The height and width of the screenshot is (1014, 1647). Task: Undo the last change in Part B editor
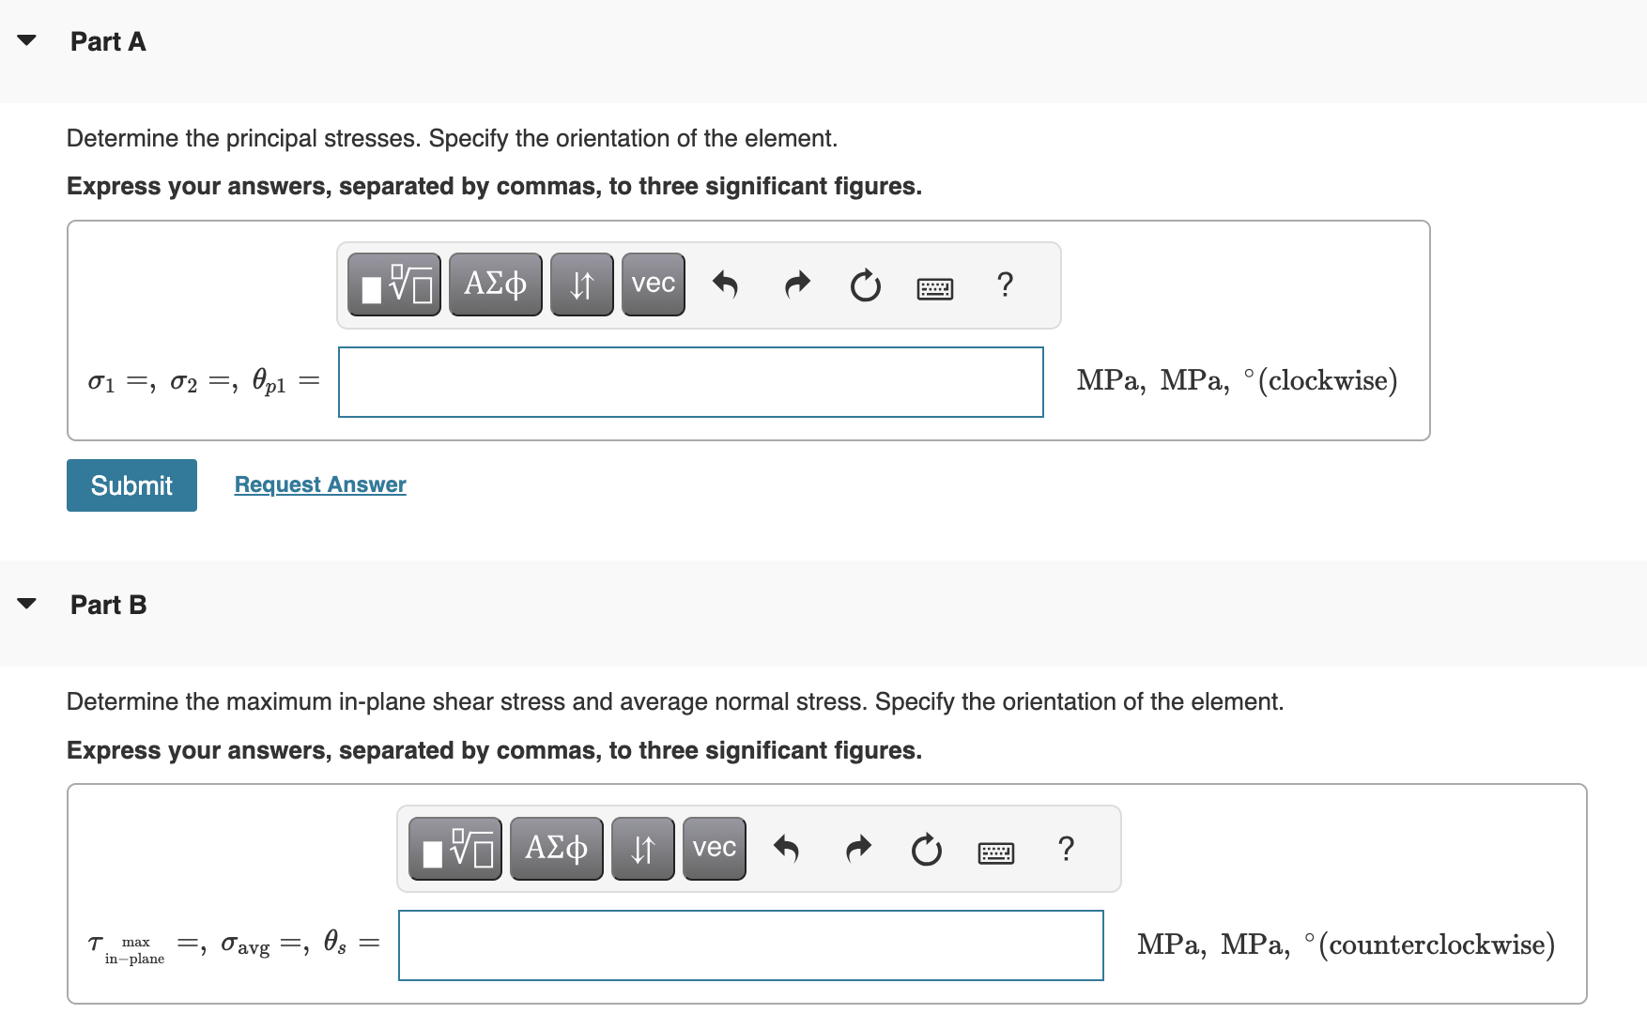pyautogui.click(x=786, y=849)
